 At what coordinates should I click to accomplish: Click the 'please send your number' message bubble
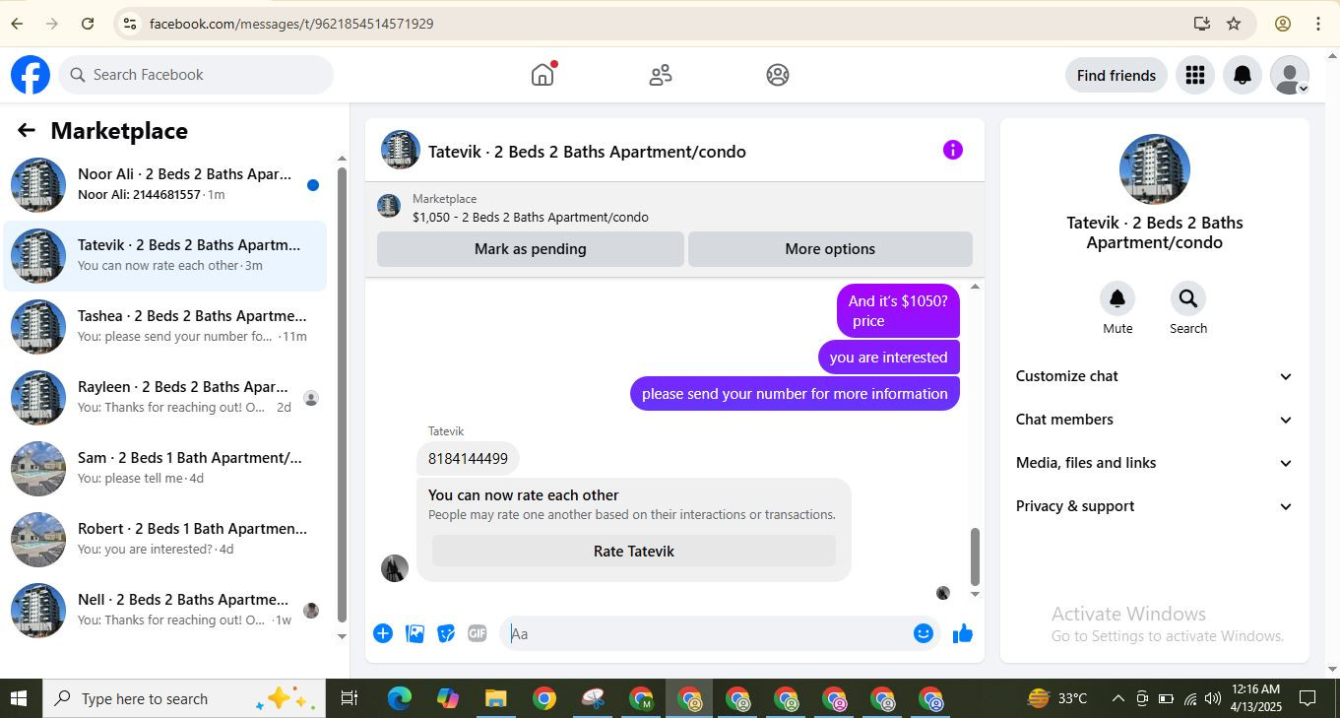click(x=795, y=394)
